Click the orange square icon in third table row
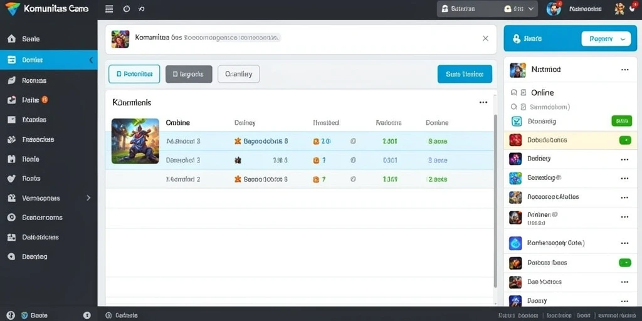 [x=316, y=179]
